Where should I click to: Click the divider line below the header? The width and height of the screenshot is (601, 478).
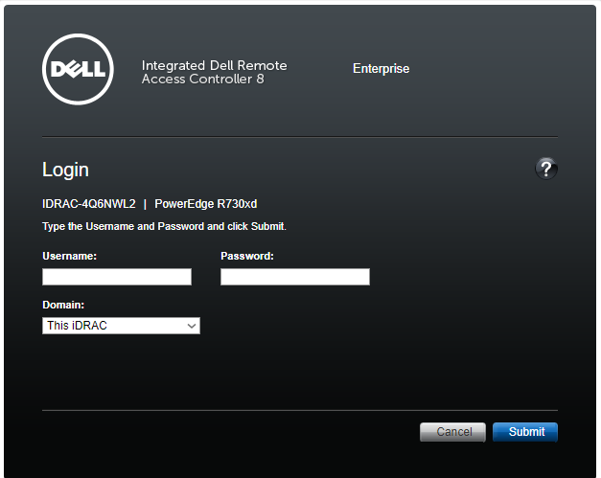tap(300, 136)
